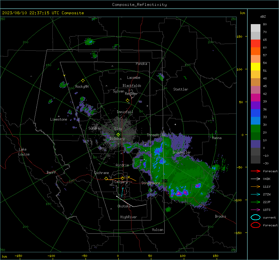Viewport: 279px width, 260px height.
Task: Click the orange swatch between 60 and 57 dBZ
Action: click(x=255, y=51)
